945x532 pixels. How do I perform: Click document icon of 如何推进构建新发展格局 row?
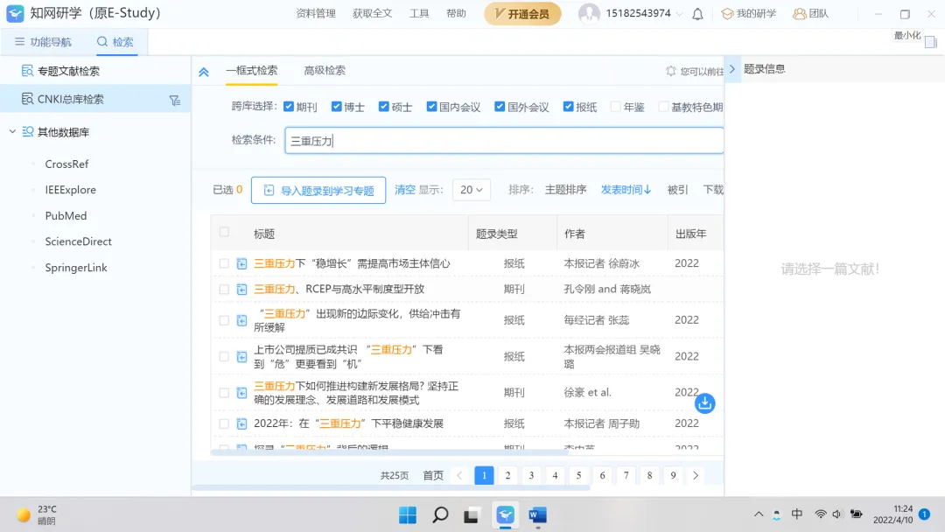coord(241,393)
